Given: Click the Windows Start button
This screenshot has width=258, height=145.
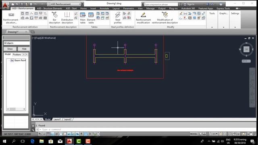Looking at the screenshot, I should tap(4, 141).
